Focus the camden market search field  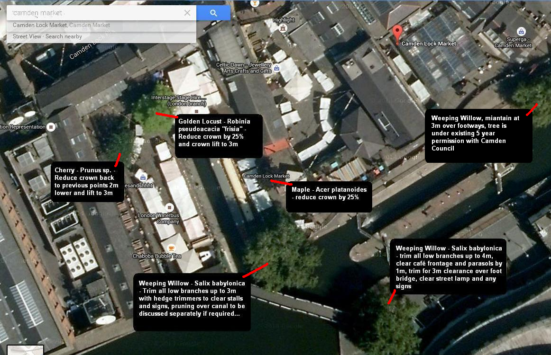(x=95, y=13)
